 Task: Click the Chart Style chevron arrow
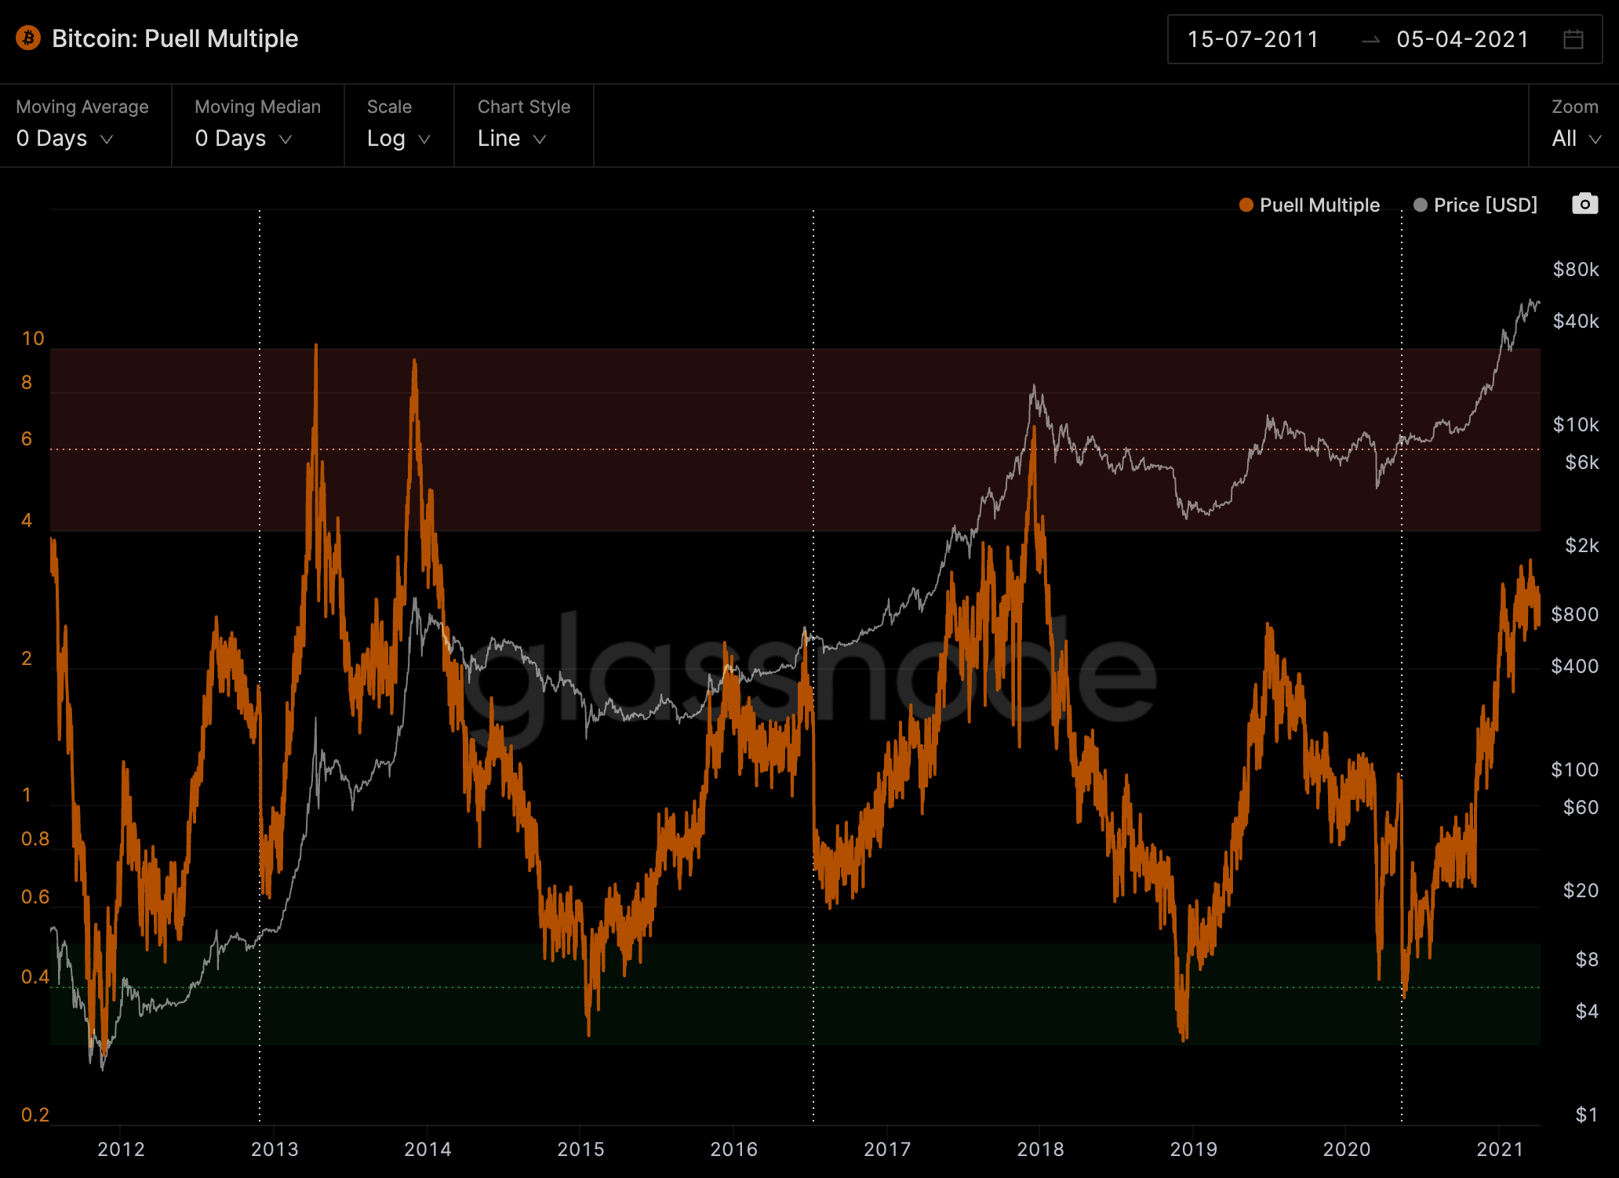[540, 139]
